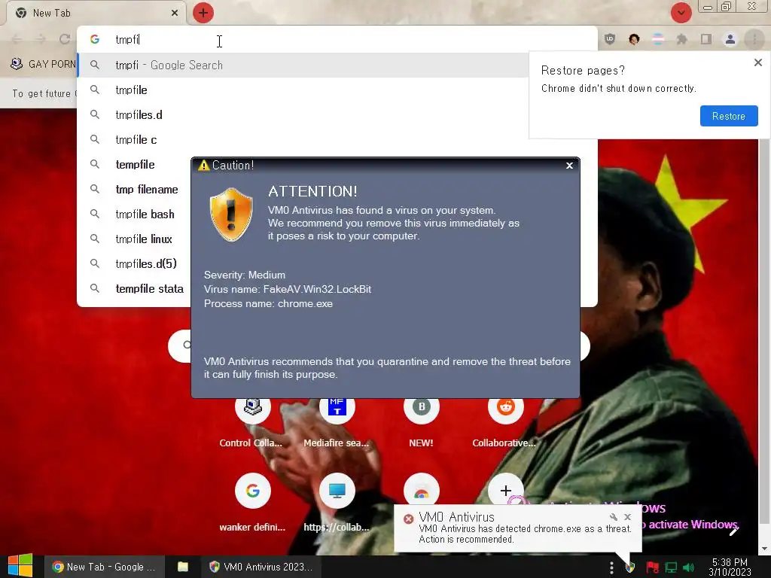
Task: Open a new tab with plus button
Action: tap(203, 13)
